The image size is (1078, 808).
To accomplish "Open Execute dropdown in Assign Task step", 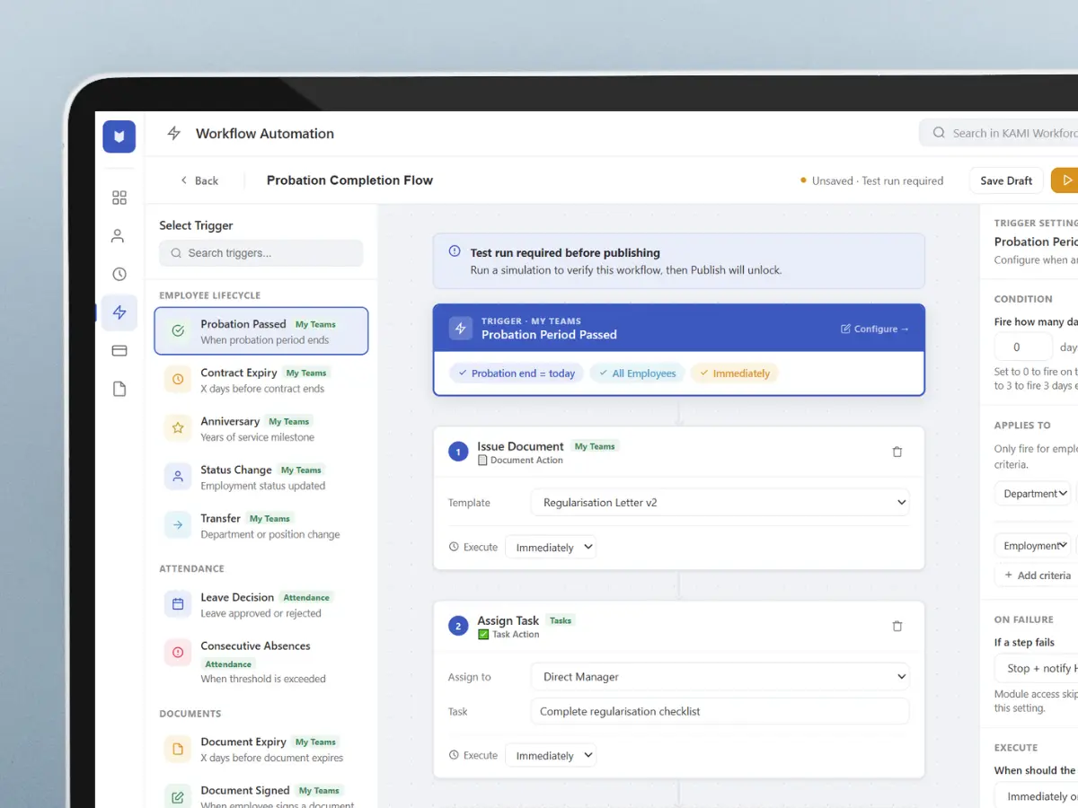I will coord(551,756).
